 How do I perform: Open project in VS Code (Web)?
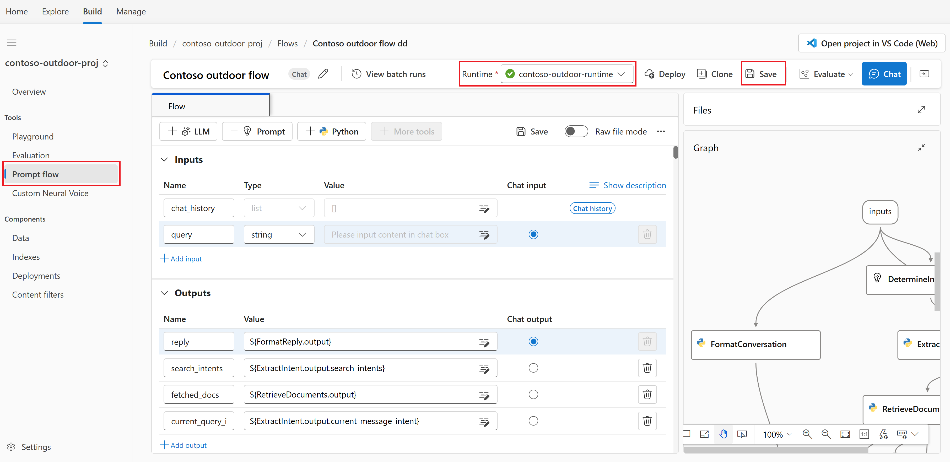871,44
